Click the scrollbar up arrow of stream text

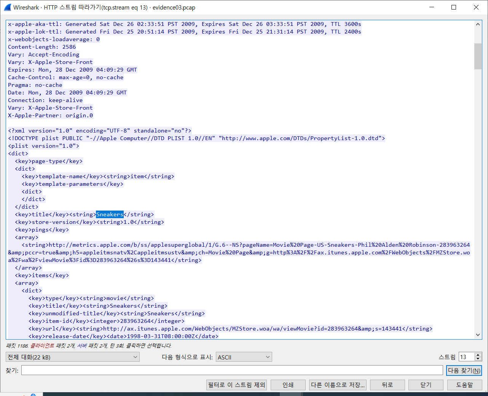click(x=478, y=24)
